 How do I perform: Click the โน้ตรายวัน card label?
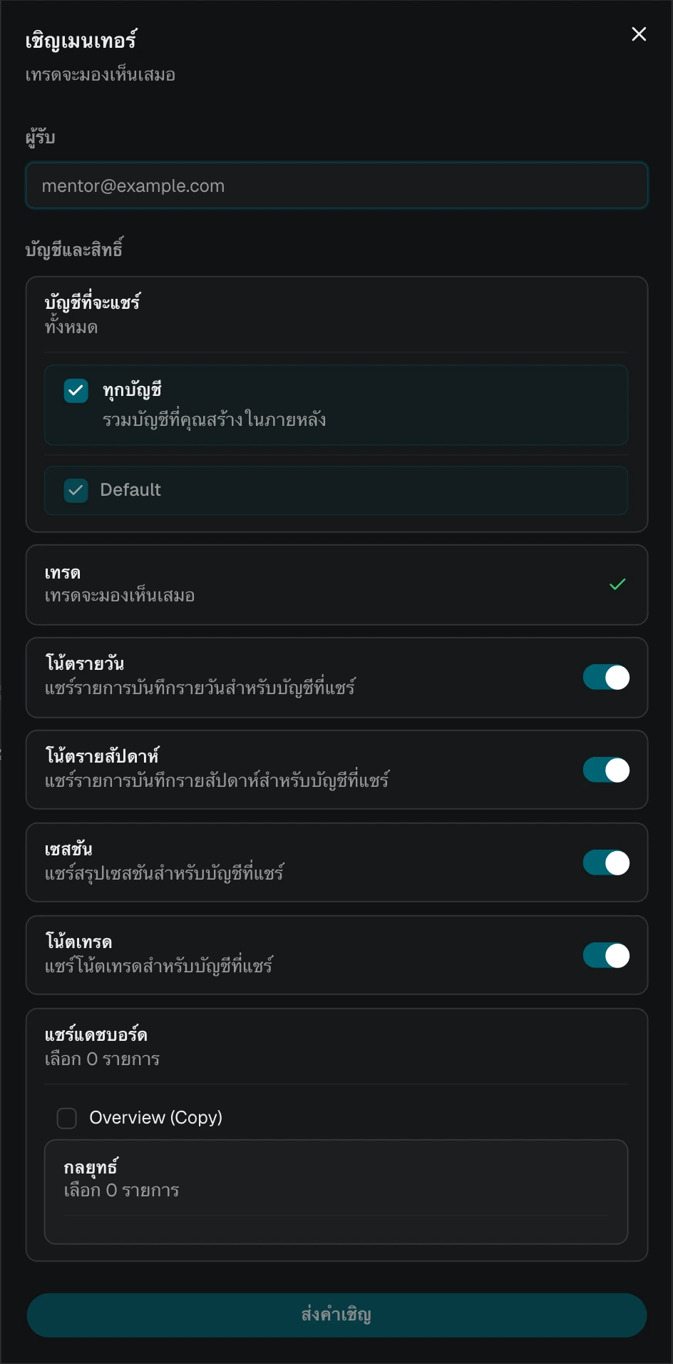85,663
